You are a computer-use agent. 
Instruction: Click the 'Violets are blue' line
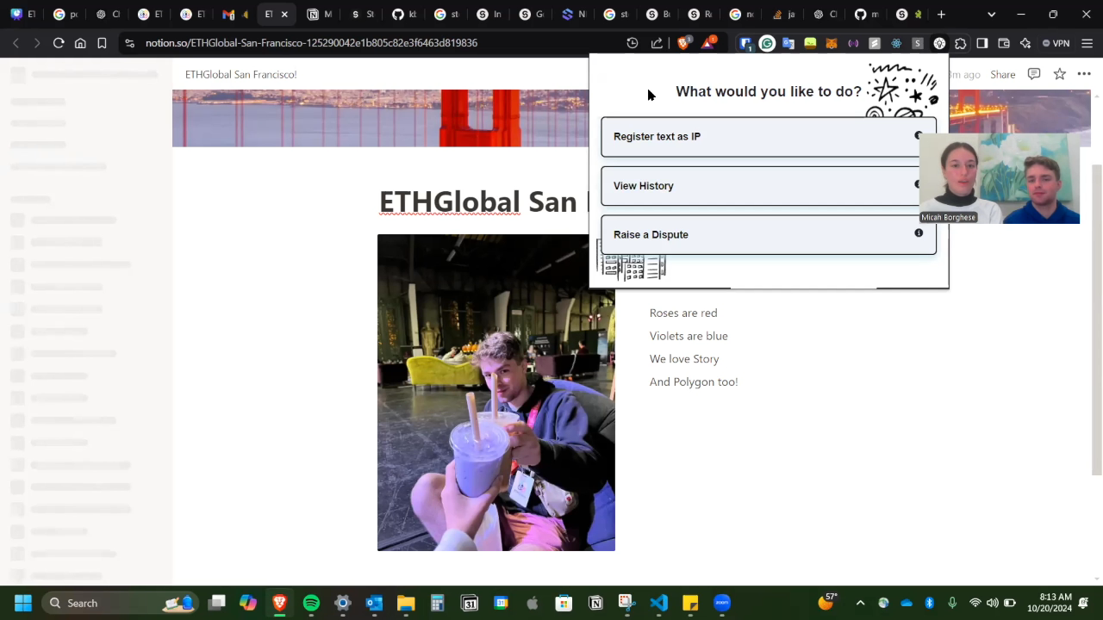(x=689, y=336)
